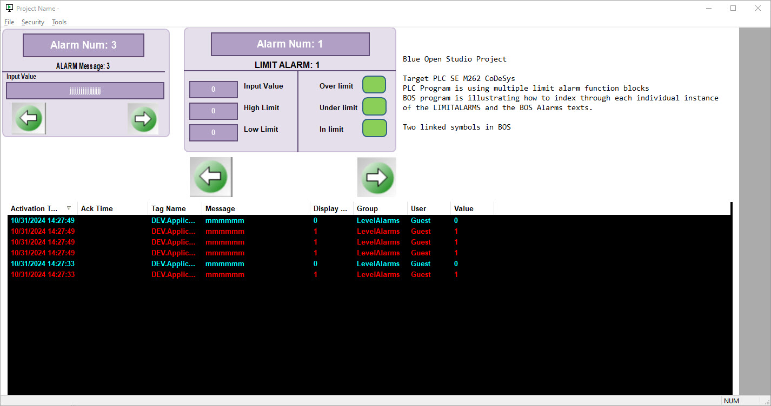Click the application icon in title bar
Screen dimensions: 771x406
click(x=9, y=8)
